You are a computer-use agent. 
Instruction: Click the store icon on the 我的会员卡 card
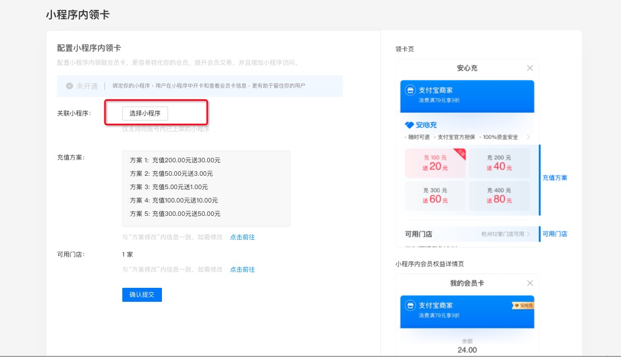pyautogui.click(x=410, y=306)
